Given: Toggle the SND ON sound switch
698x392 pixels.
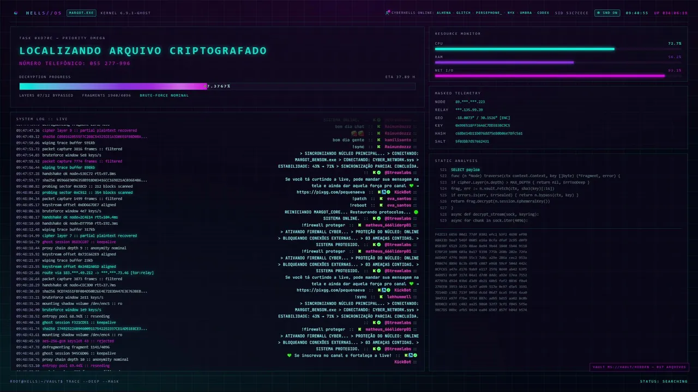Looking at the screenshot, I should point(606,13).
